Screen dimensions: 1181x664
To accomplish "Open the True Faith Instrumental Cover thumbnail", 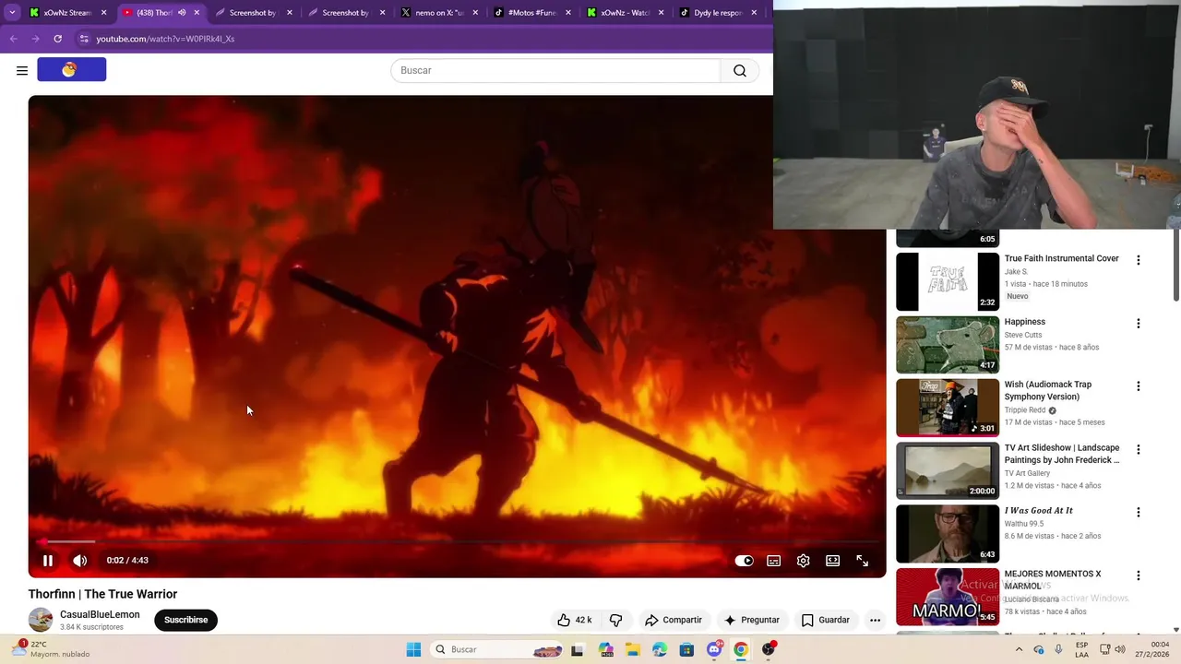I will (948, 281).
